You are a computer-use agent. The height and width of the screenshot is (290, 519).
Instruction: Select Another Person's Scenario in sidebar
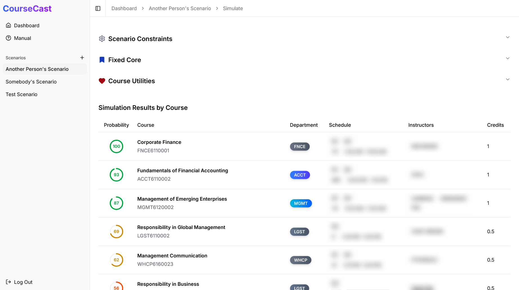point(45,69)
